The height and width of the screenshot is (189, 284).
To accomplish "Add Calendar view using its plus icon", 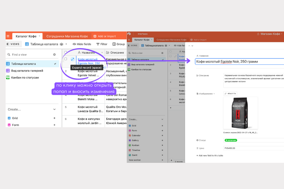I will (162, 135).
